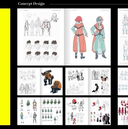
Task: Open the brown-haired head expressions sketch grid
Action: (x=41, y=50)
